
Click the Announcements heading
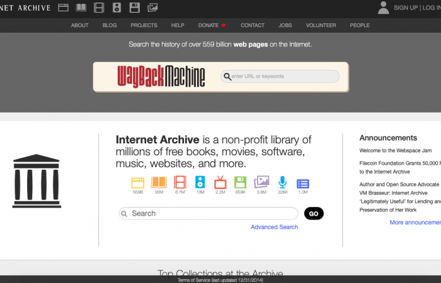point(388,138)
